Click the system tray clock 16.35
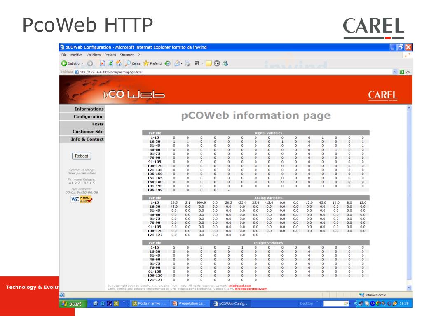 point(404,303)
